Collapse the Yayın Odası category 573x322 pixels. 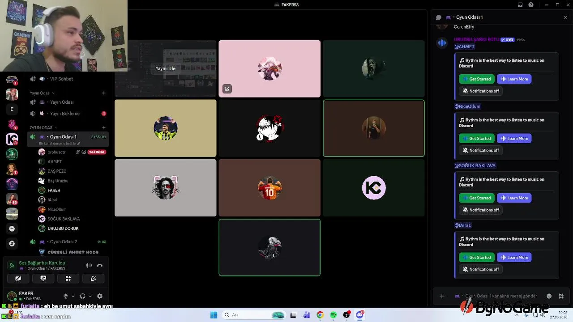42,93
